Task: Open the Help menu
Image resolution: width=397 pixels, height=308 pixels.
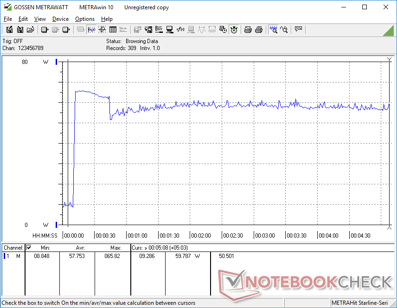Action: (x=107, y=19)
